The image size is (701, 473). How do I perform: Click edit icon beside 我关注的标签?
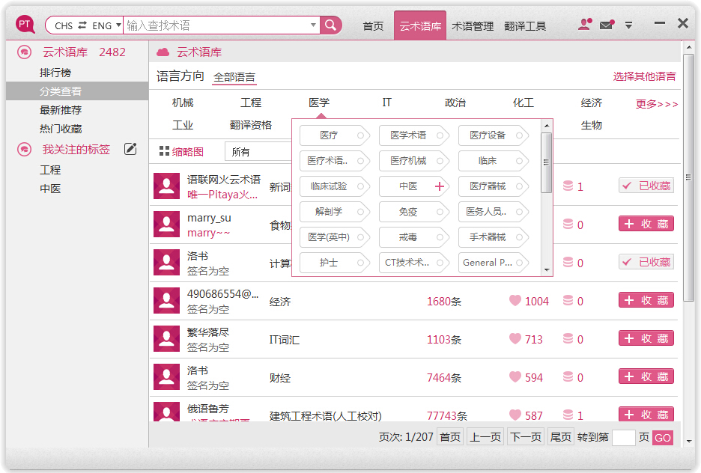[130, 149]
